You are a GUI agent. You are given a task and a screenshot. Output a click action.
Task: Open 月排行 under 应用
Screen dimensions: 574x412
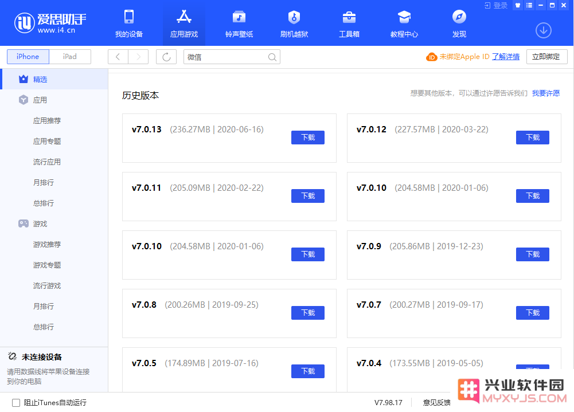point(44,183)
